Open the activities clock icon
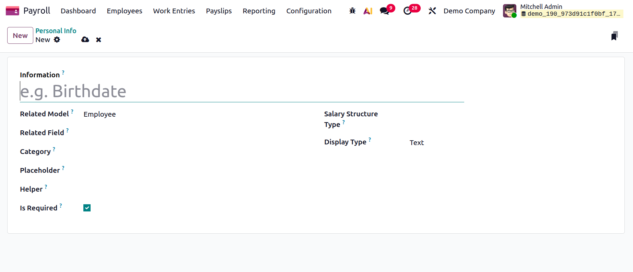The image size is (633, 272). [x=408, y=11]
